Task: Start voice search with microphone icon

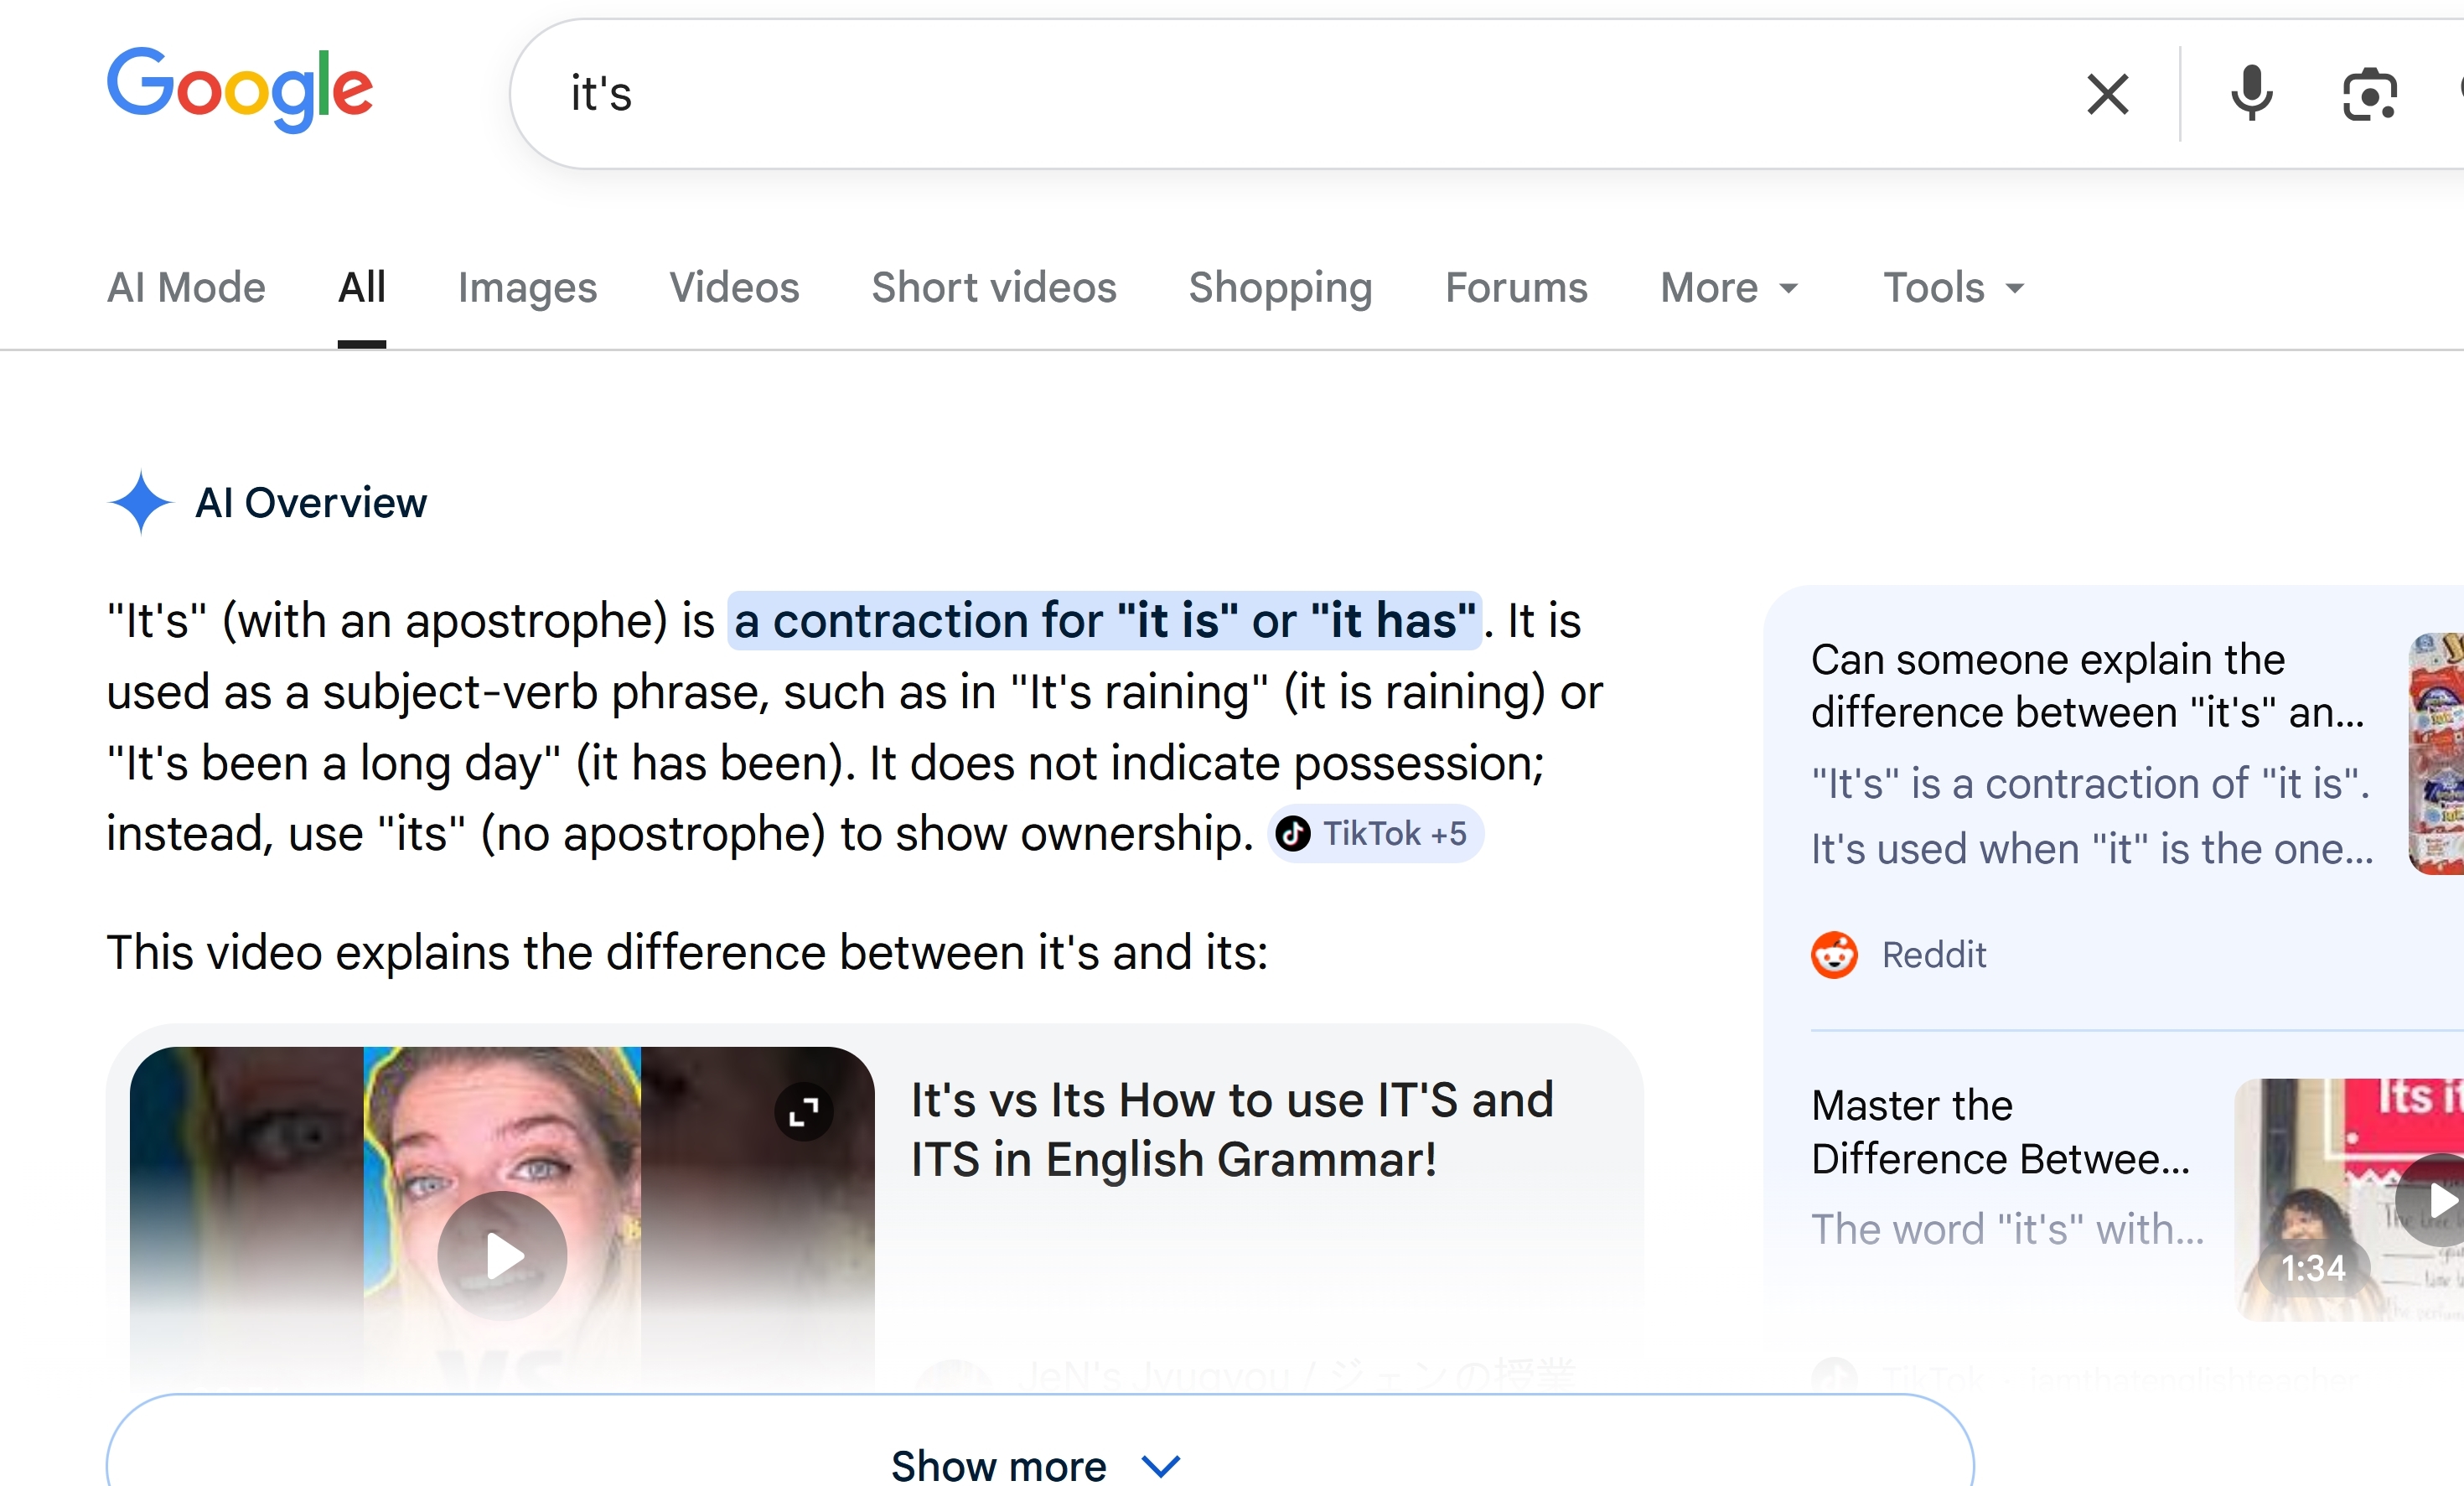Action: click(x=2251, y=94)
